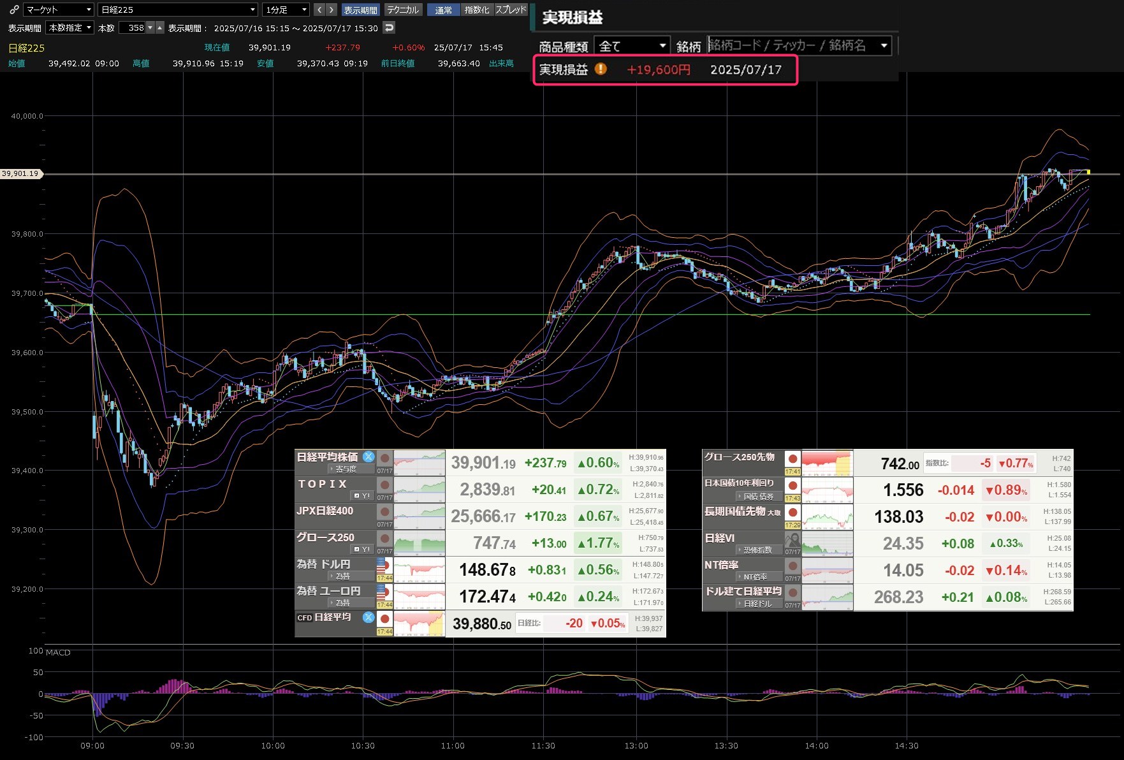1124x760 pixels.
Task: Click the Japan flag icon on JPX日経400 row
Action: pyautogui.click(x=384, y=512)
